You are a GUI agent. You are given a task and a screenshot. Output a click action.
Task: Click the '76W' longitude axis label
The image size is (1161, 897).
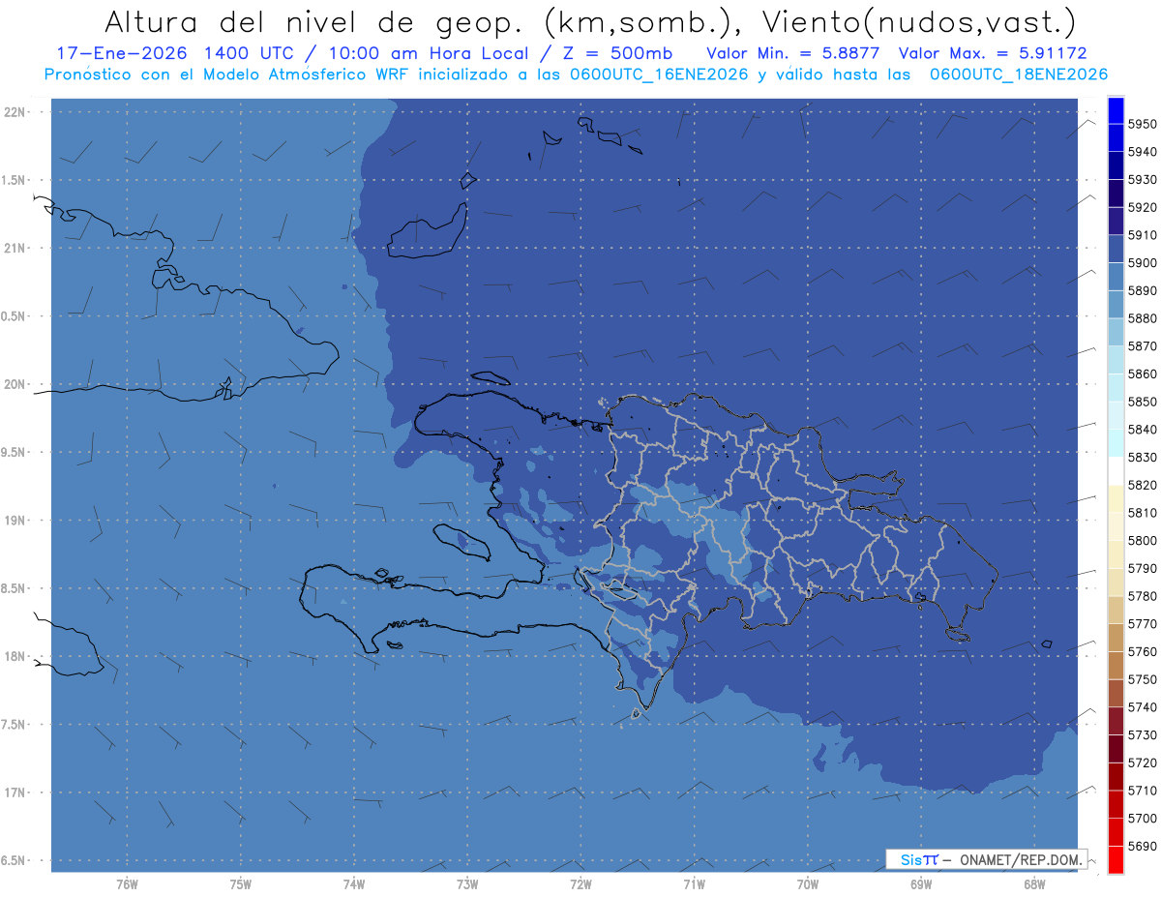point(127,883)
